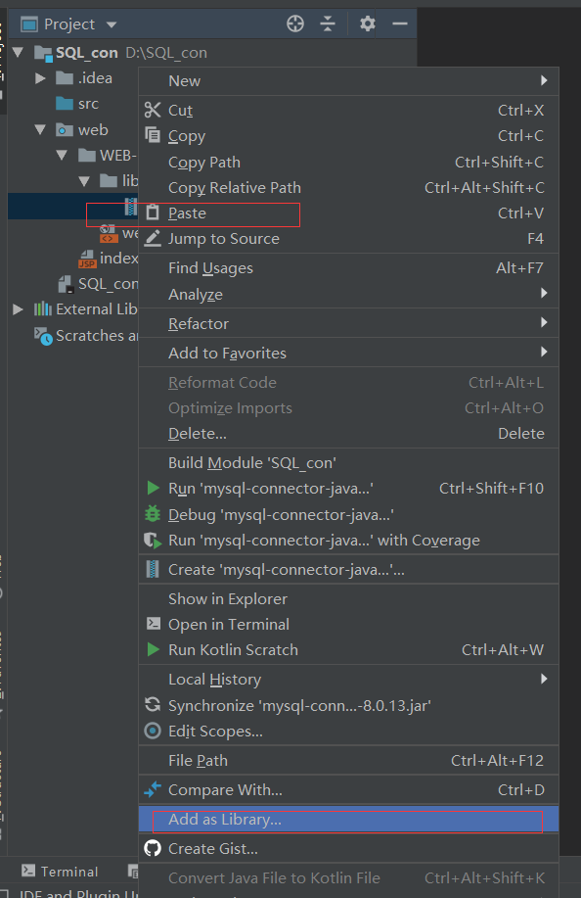
Task: Choose Add as Library from context menu
Action: click(349, 819)
